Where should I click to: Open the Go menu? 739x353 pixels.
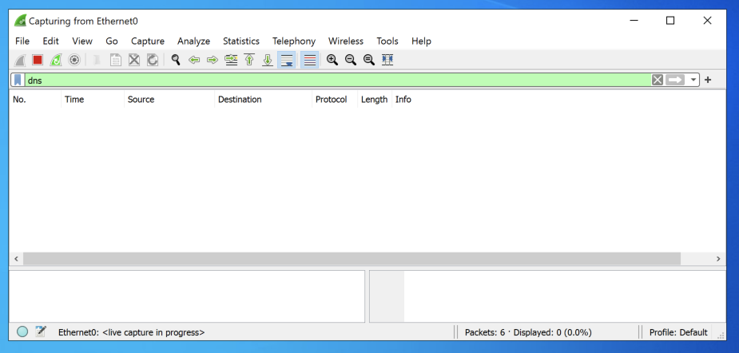tap(112, 41)
